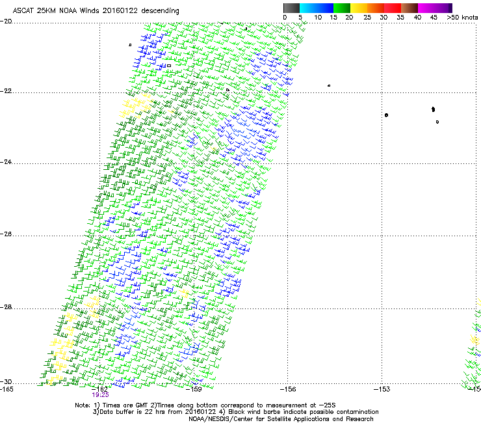Select the green 15-20 knots legend color
Image resolution: width=481 pixels, height=423 pixels.
342,8
